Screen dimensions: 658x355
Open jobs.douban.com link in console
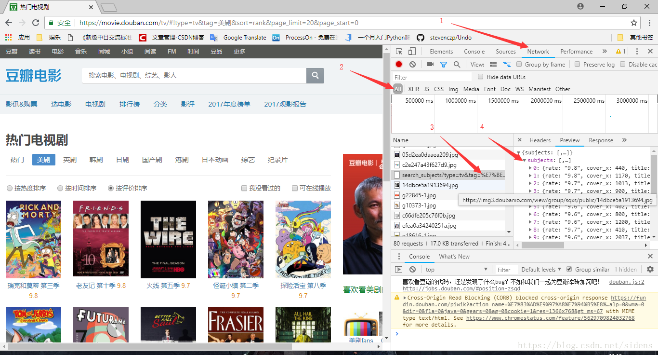coord(461,289)
